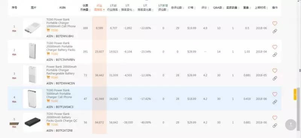Viewport: 301px width, 138px height.
Task: Click listing date 2018-04
Action: pyautogui.click(x=261, y=52)
